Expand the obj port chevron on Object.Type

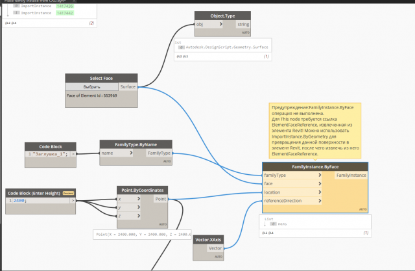tap(220, 24)
